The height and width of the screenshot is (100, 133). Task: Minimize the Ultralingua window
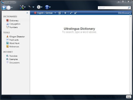[119, 2]
